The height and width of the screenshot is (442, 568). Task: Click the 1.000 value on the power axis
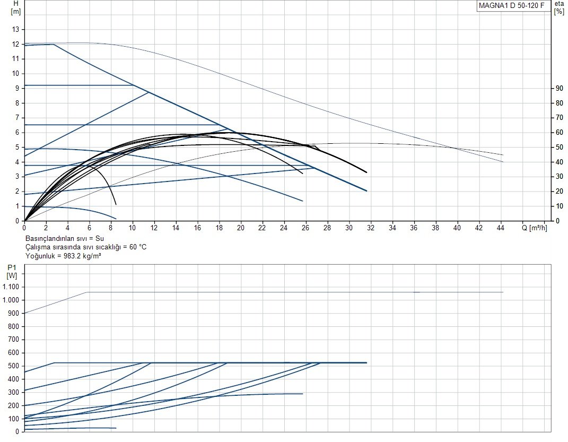point(11,300)
